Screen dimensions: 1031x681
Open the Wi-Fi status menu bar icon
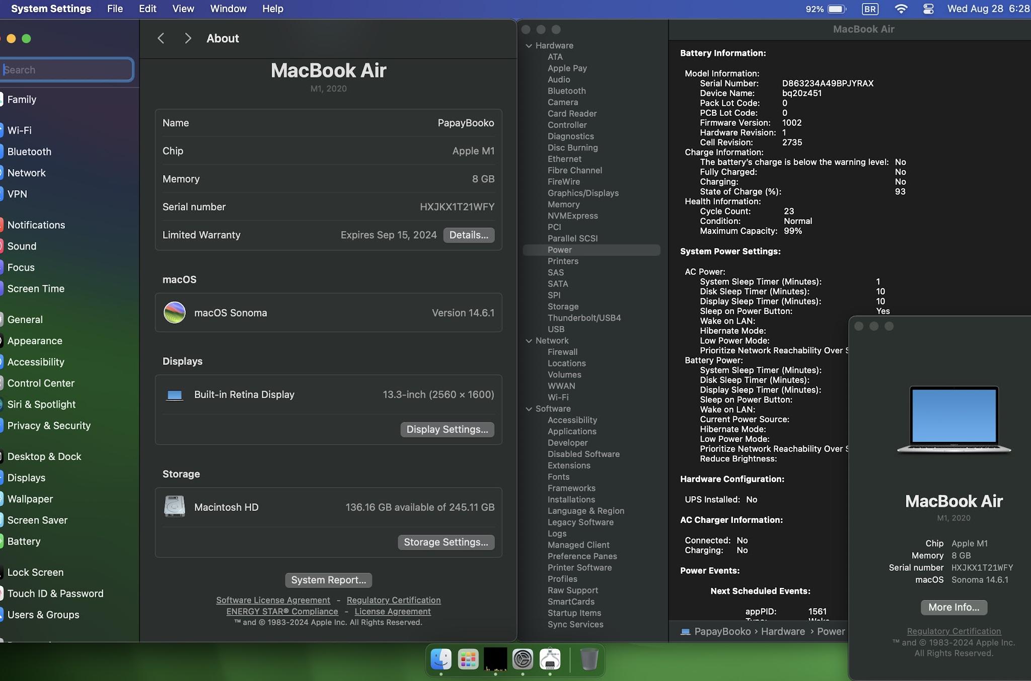click(x=901, y=9)
